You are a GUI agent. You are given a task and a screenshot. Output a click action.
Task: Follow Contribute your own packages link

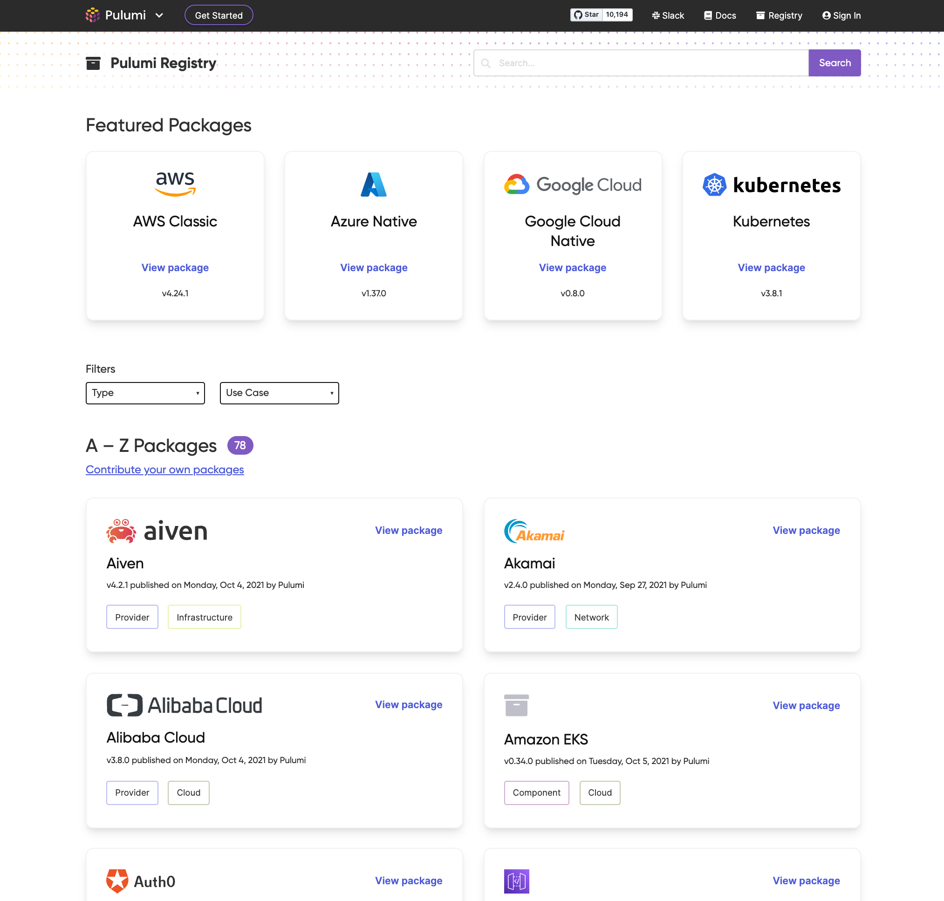[165, 470]
